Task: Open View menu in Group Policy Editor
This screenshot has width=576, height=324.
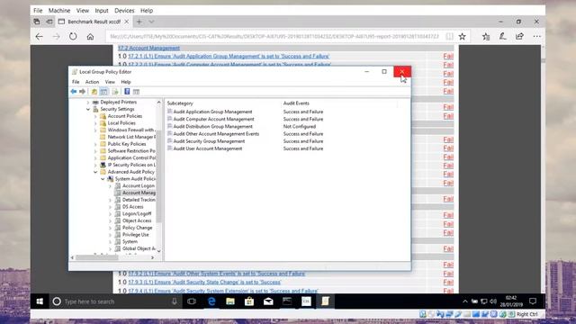Action: (x=110, y=82)
